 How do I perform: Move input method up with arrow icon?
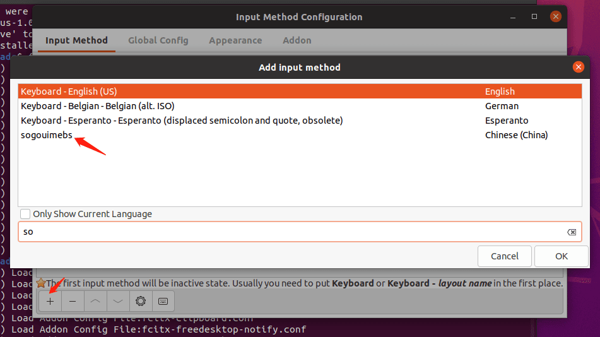(95, 302)
